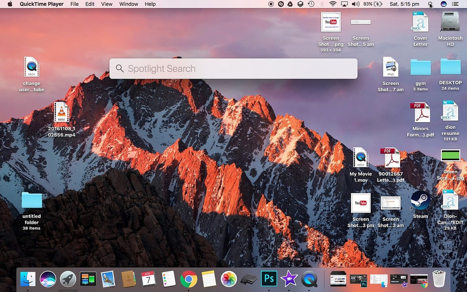Open the File menu
467x292 pixels.
(75, 4)
